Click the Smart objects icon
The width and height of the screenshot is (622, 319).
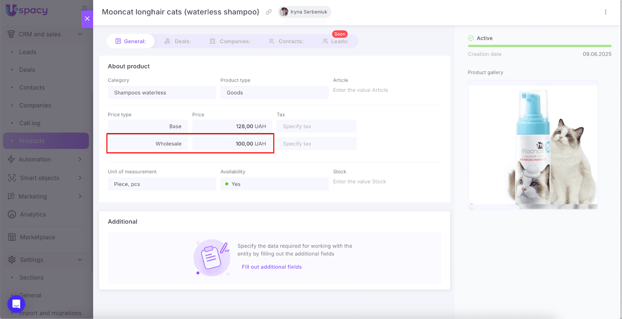click(12, 178)
